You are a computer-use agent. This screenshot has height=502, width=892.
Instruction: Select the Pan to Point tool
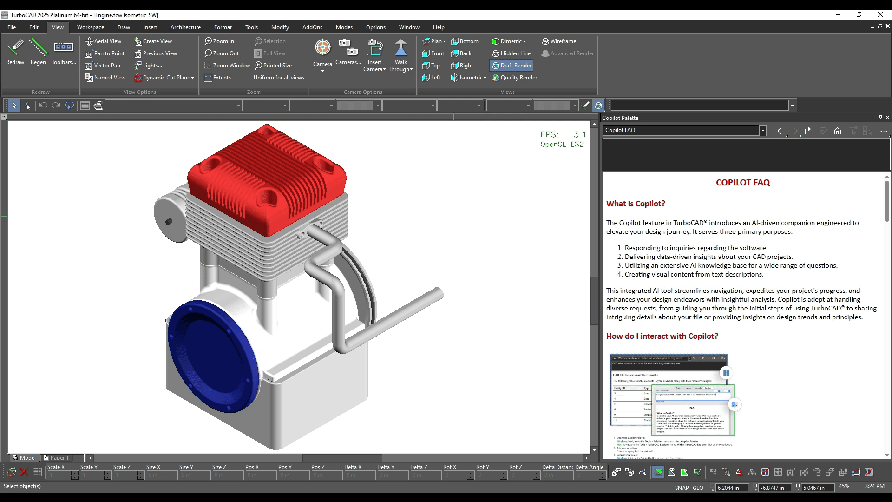click(105, 53)
